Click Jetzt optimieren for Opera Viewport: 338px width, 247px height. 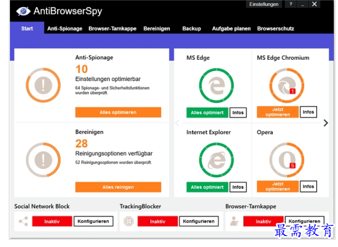coord(277,186)
